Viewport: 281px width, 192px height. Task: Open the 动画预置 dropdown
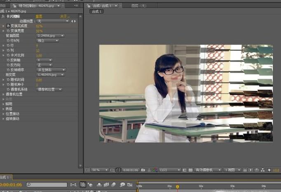53,21
